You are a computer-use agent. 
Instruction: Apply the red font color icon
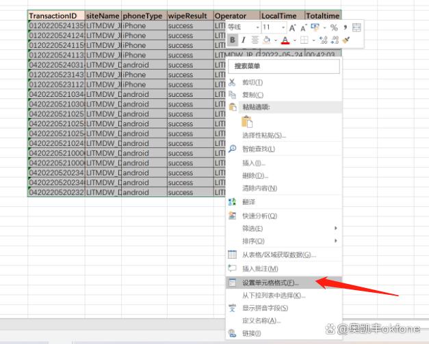pyautogui.click(x=285, y=40)
